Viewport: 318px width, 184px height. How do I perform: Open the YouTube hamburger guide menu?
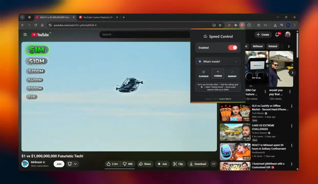[x=25, y=34]
